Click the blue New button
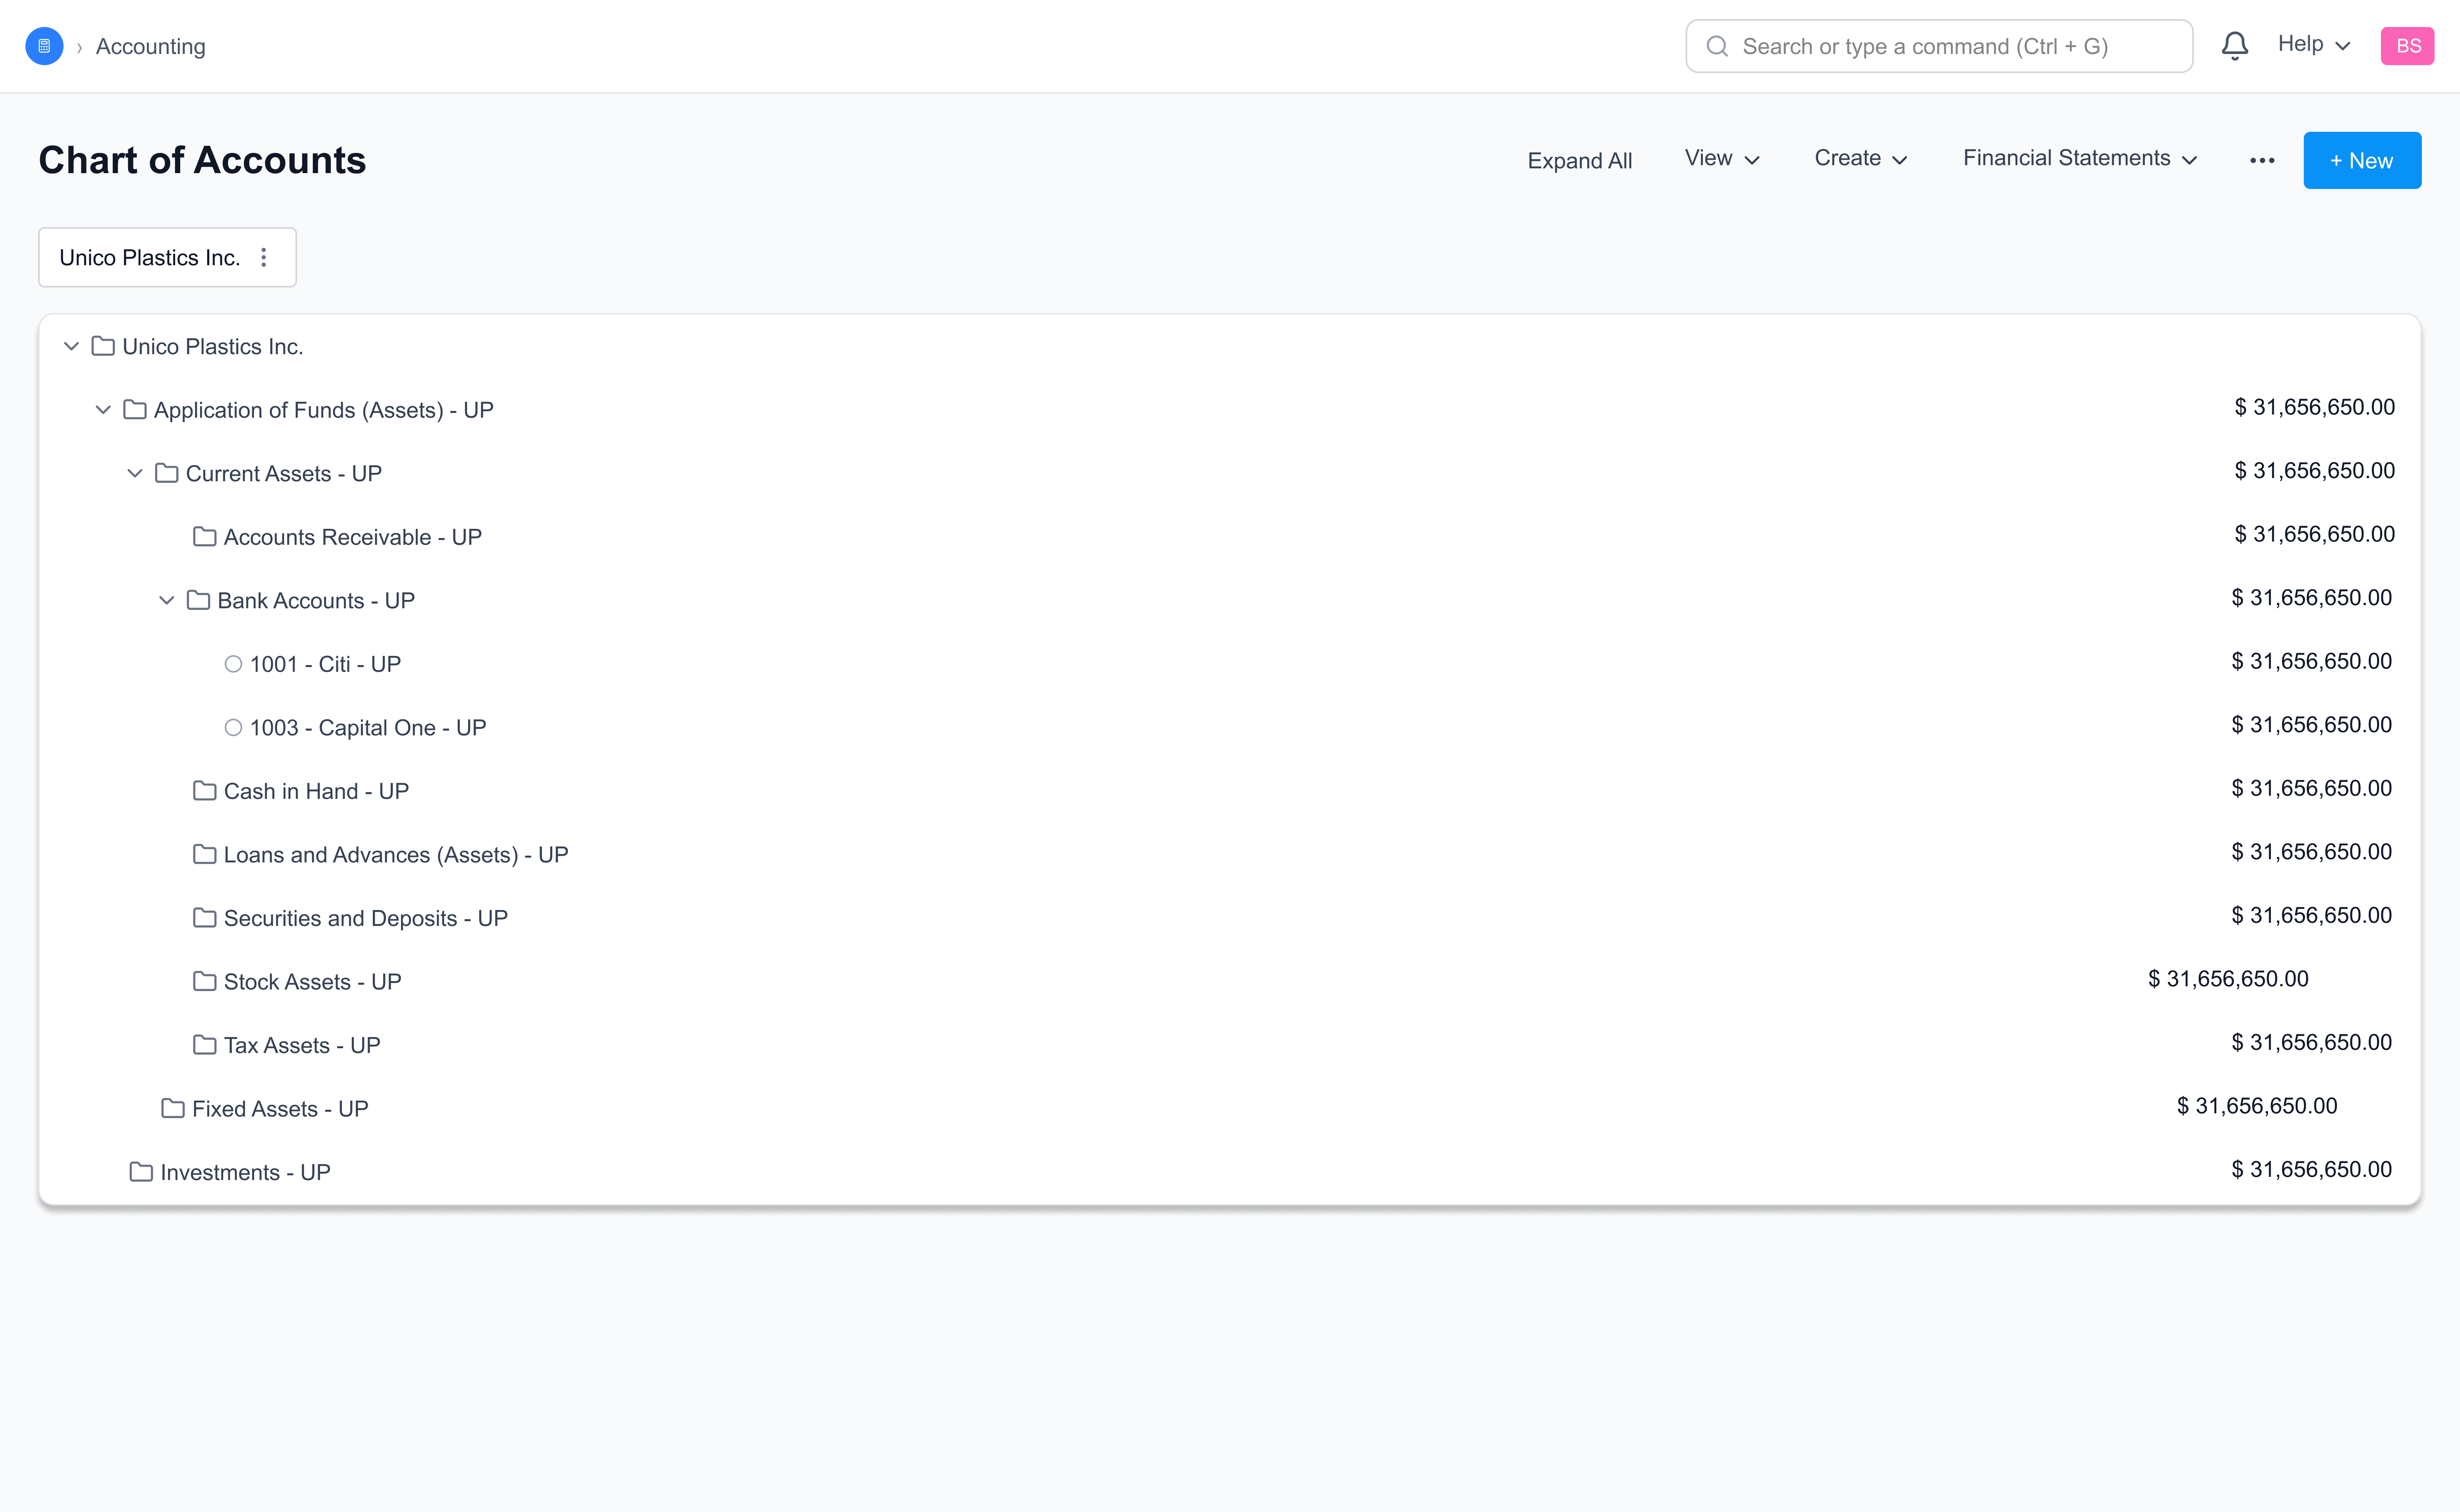The width and height of the screenshot is (2460, 1512). point(2361,161)
